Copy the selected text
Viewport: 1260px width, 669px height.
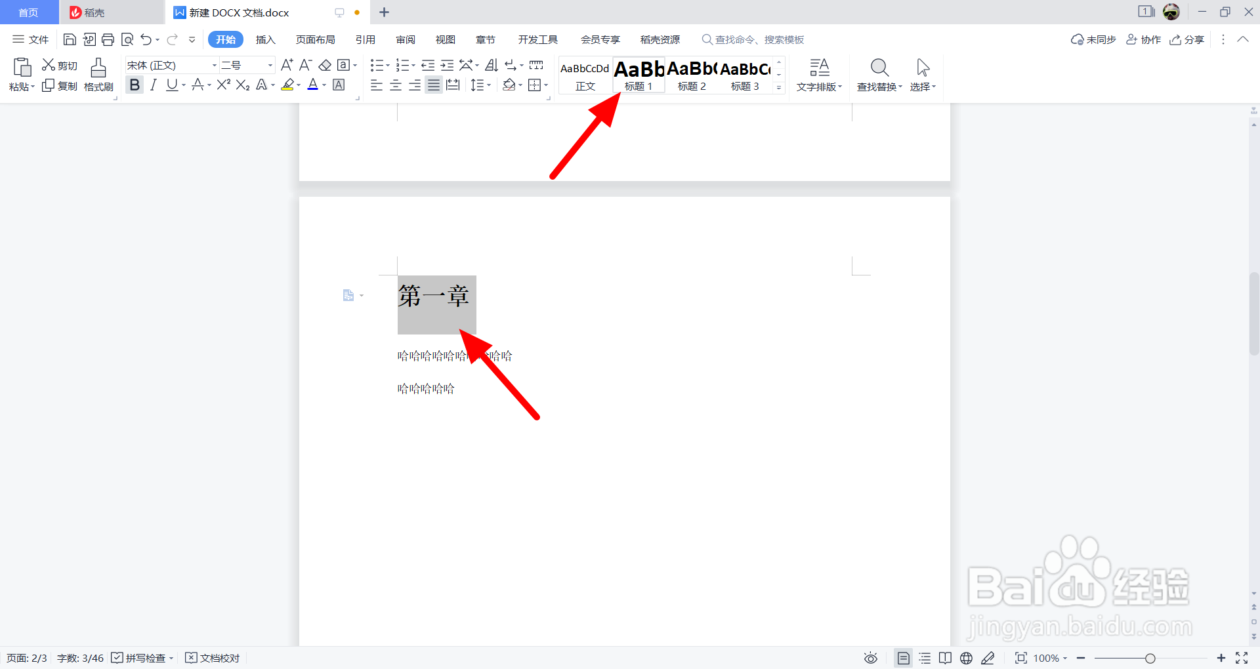pyautogui.click(x=60, y=86)
